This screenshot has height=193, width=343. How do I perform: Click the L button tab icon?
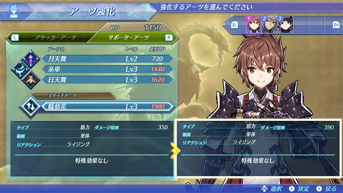(x=15, y=38)
